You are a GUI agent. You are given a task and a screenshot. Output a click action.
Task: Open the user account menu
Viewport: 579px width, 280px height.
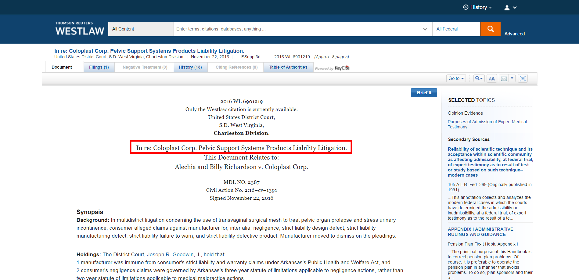(510, 8)
